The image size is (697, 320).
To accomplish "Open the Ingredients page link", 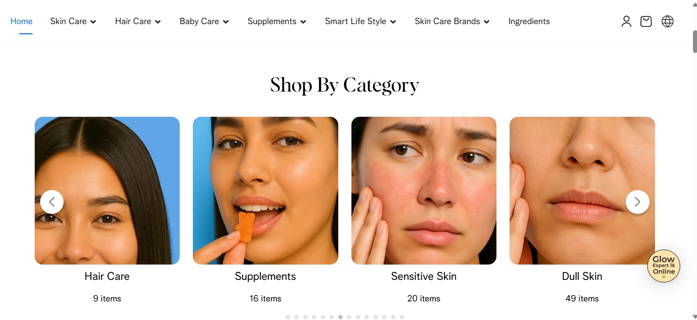I will (529, 22).
